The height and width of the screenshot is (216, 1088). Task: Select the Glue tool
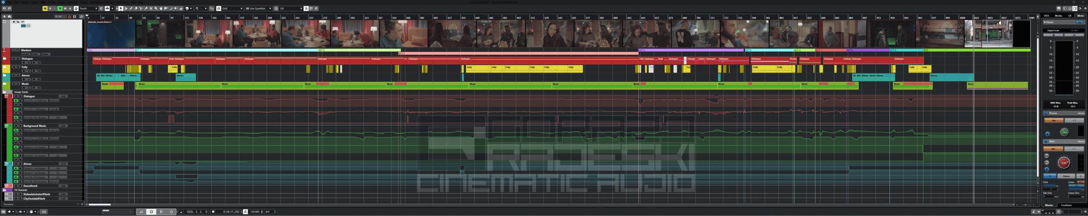(146, 8)
